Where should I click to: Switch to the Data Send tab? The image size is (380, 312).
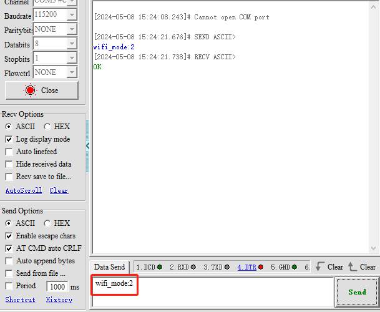[x=109, y=267]
